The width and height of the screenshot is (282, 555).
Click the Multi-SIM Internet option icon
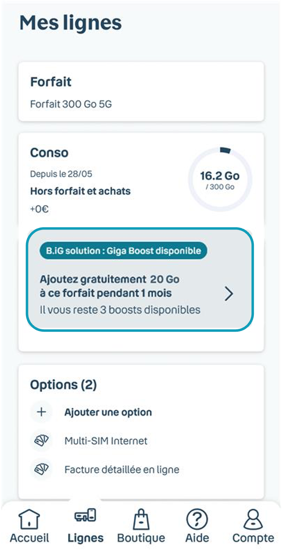coord(41,441)
